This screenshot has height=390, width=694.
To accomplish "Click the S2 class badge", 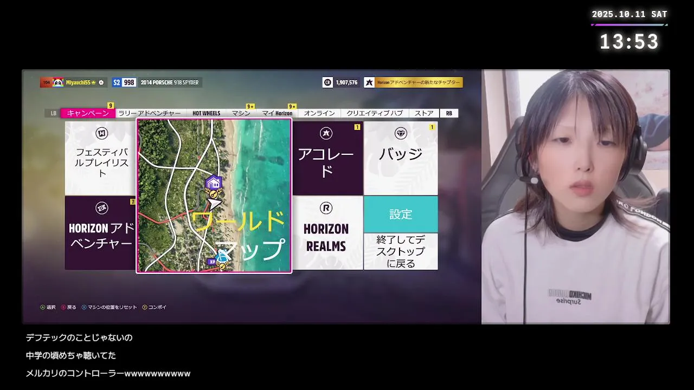I will (x=117, y=82).
